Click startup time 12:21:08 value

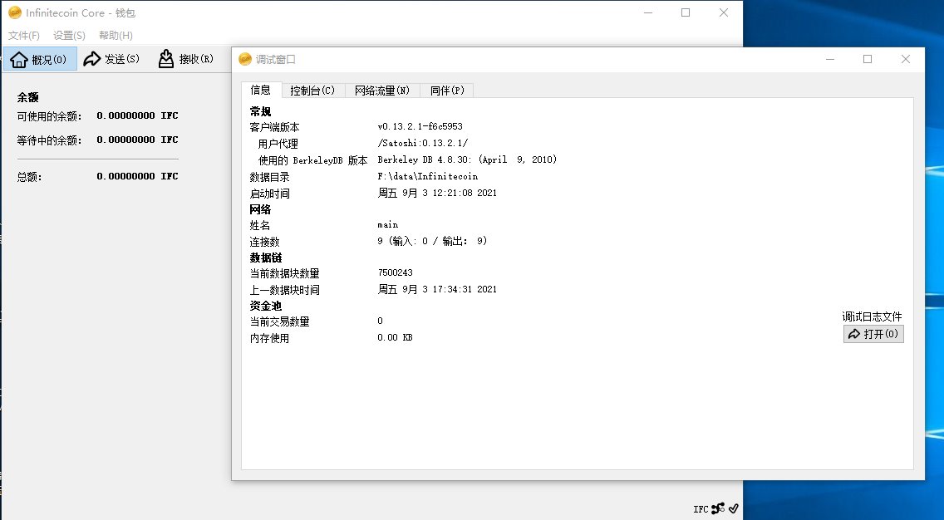(437, 194)
